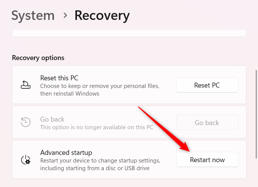Click the dimmed 'Go back' title text

point(52,119)
